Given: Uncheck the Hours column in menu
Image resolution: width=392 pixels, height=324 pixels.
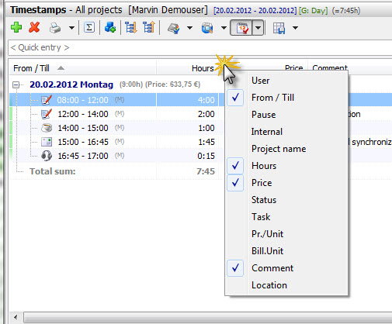Looking at the screenshot, I should click(286, 166).
